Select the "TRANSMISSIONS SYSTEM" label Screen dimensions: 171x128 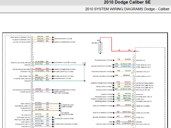click(103, 60)
